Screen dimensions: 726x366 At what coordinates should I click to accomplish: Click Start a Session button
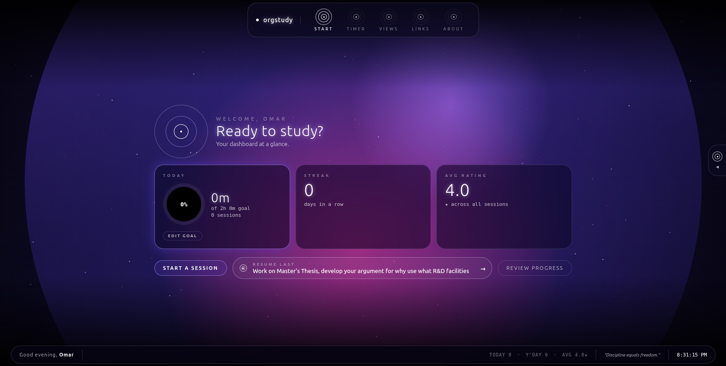(x=191, y=268)
